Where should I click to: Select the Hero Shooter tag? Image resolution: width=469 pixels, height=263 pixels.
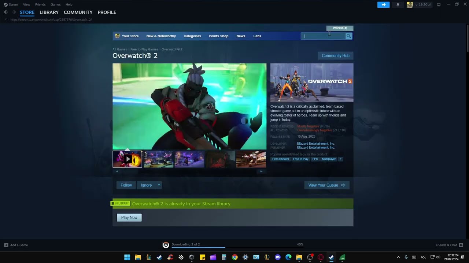[281, 159]
